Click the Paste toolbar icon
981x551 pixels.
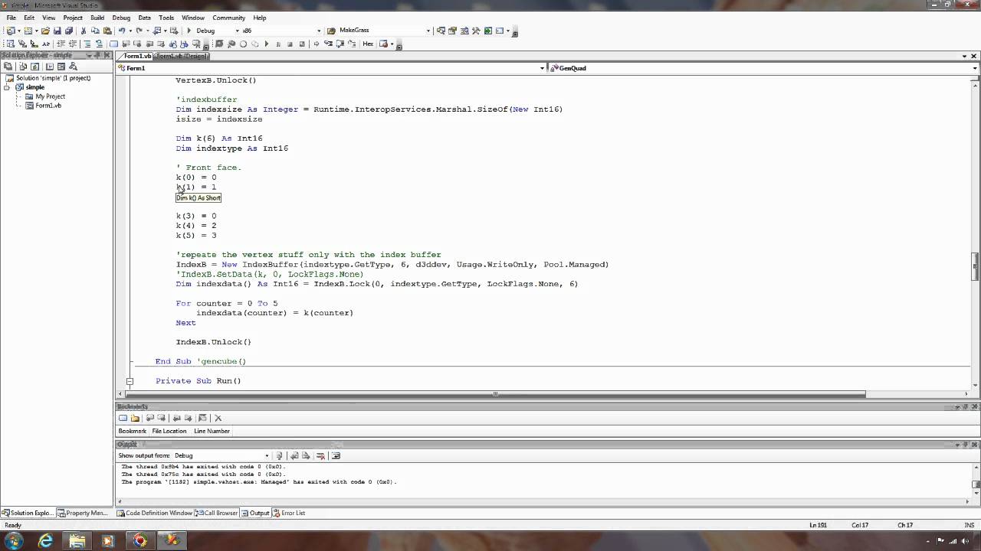point(107,31)
